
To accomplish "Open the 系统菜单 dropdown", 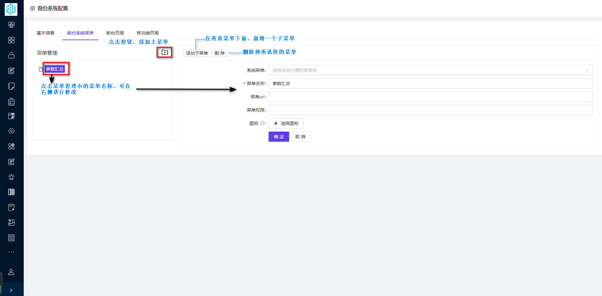I will (x=431, y=70).
